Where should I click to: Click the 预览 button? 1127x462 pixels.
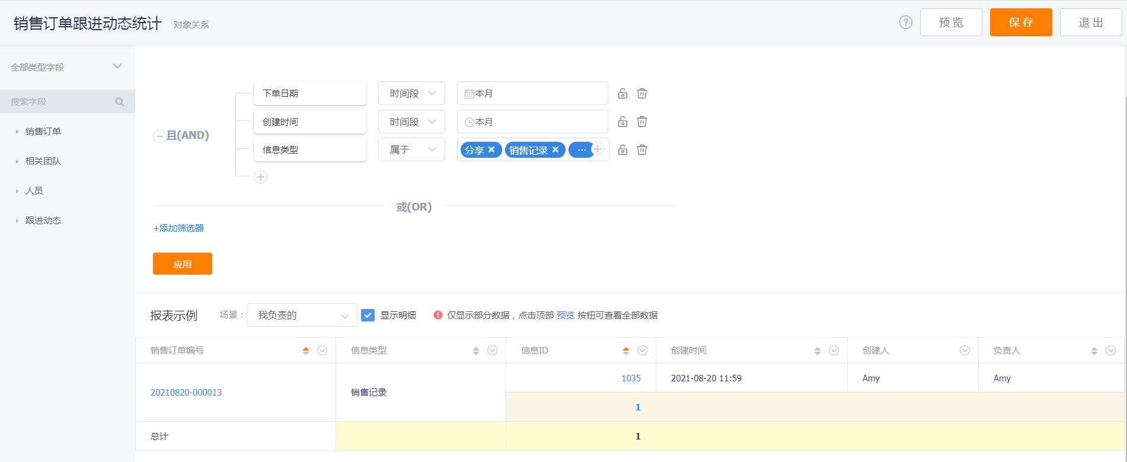(x=951, y=23)
